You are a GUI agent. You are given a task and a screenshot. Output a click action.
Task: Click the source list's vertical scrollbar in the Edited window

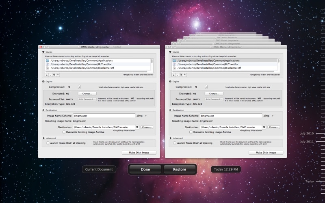tap(152, 61)
